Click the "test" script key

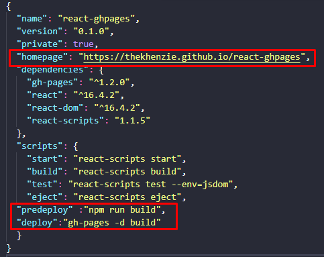click(x=42, y=185)
